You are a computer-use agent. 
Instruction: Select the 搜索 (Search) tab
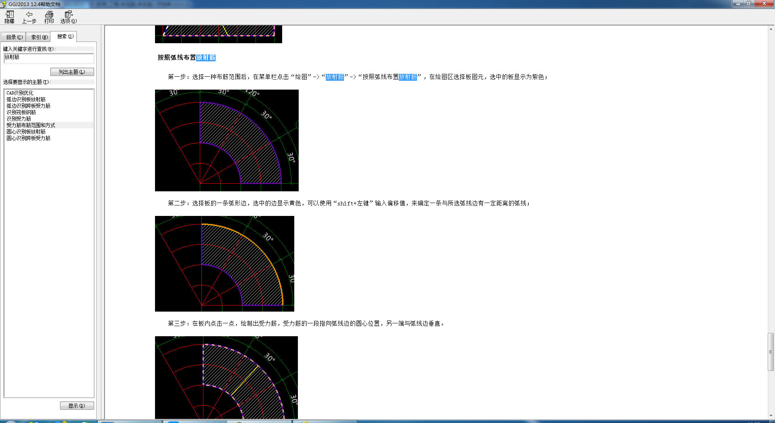click(65, 36)
